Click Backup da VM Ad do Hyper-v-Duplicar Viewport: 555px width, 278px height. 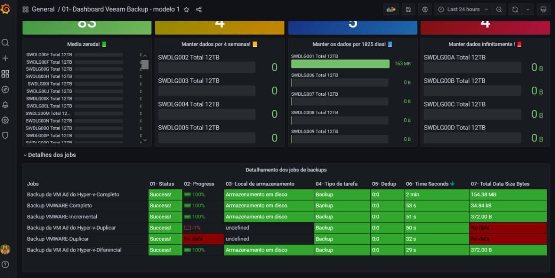click(x=71, y=228)
